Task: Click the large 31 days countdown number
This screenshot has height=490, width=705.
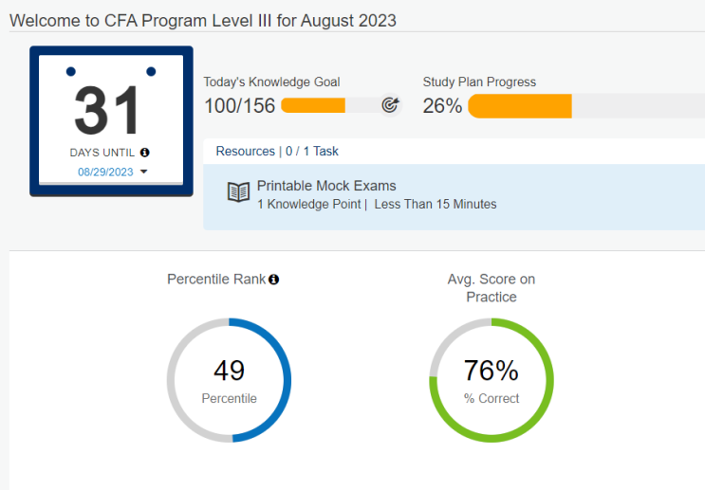Action: tap(107, 111)
